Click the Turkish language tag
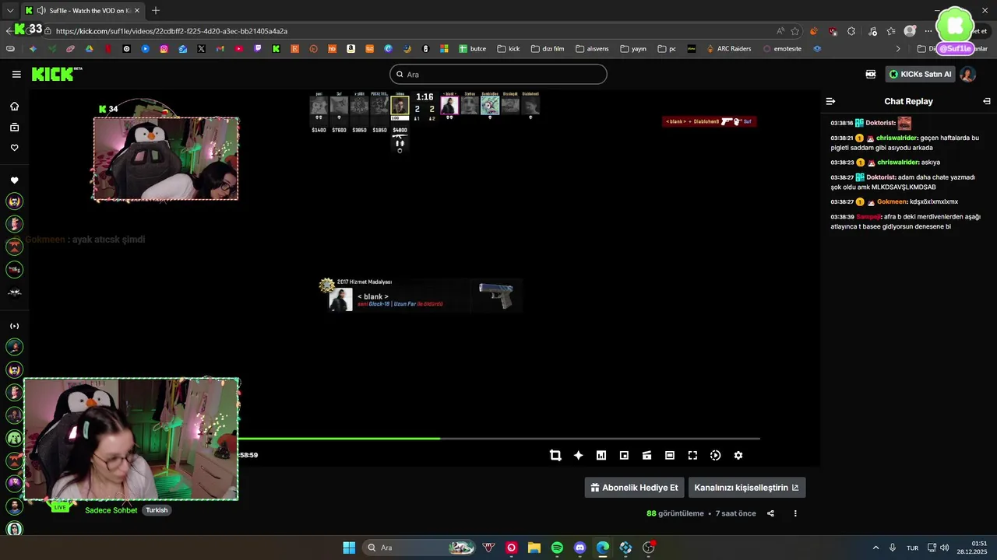This screenshot has width=997, height=560. 157,510
